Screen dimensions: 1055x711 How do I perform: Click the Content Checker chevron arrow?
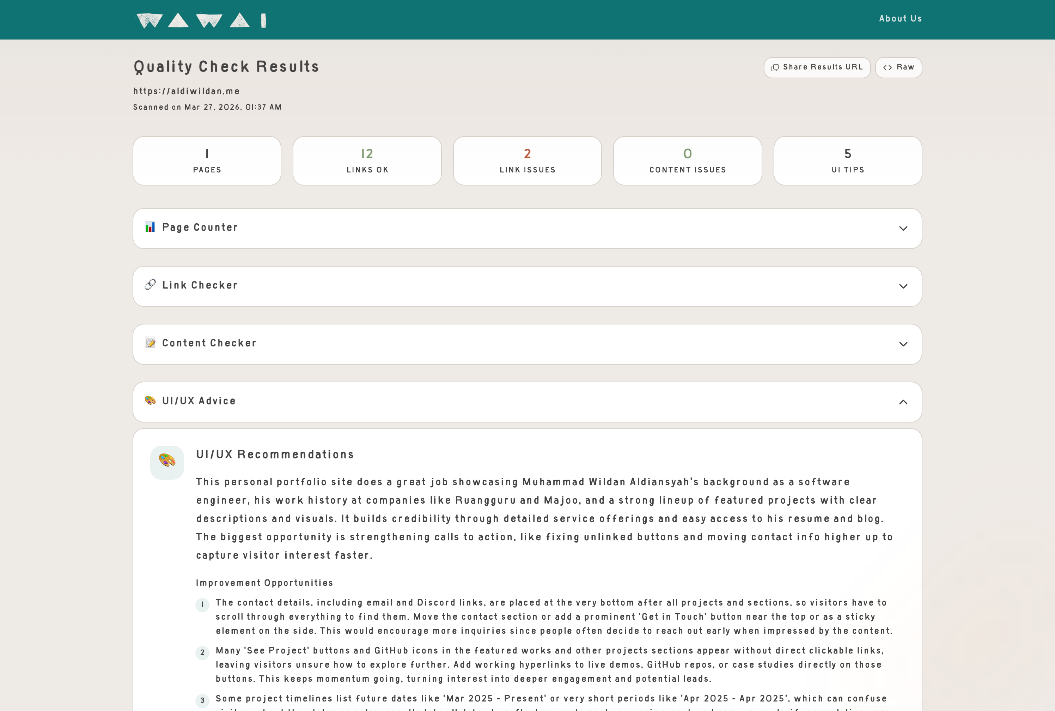coord(903,344)
